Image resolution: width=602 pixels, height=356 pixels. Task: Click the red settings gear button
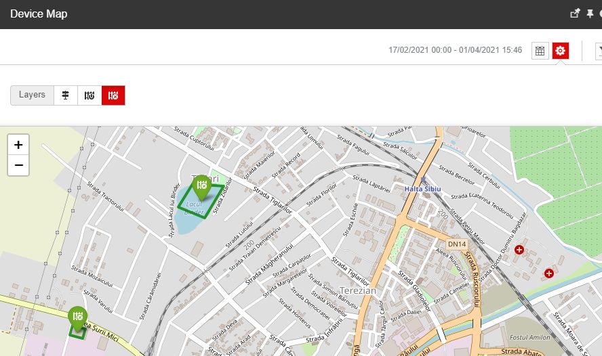coord(560,51)
